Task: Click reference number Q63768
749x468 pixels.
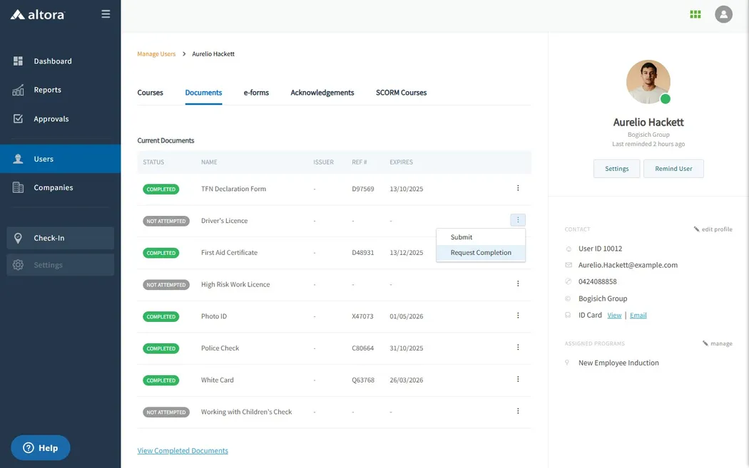Action: tap(363, 380)
